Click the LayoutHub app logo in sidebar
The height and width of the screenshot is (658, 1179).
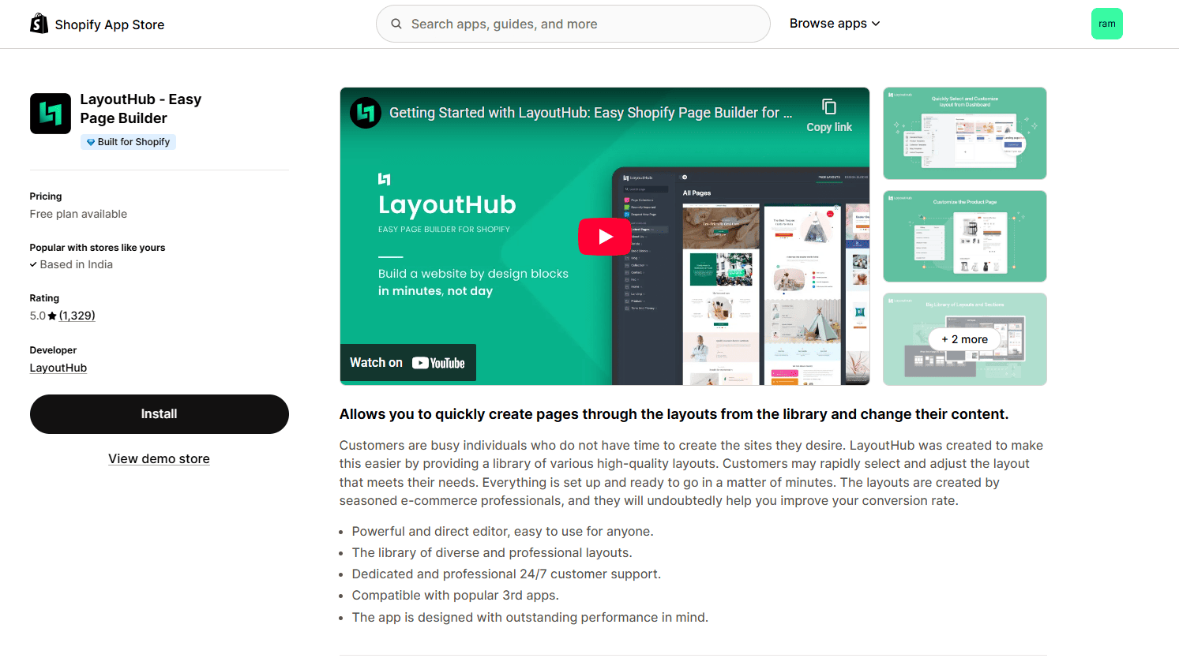pos(51,114)
